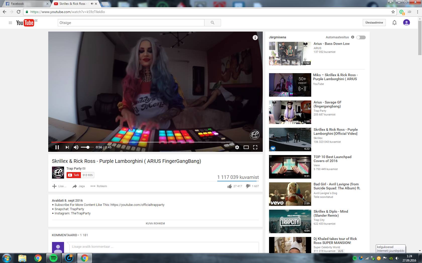Open a new browser tab
Image resolution: width=422 pixels, height=263 pixels.
(x=105, y=4)
